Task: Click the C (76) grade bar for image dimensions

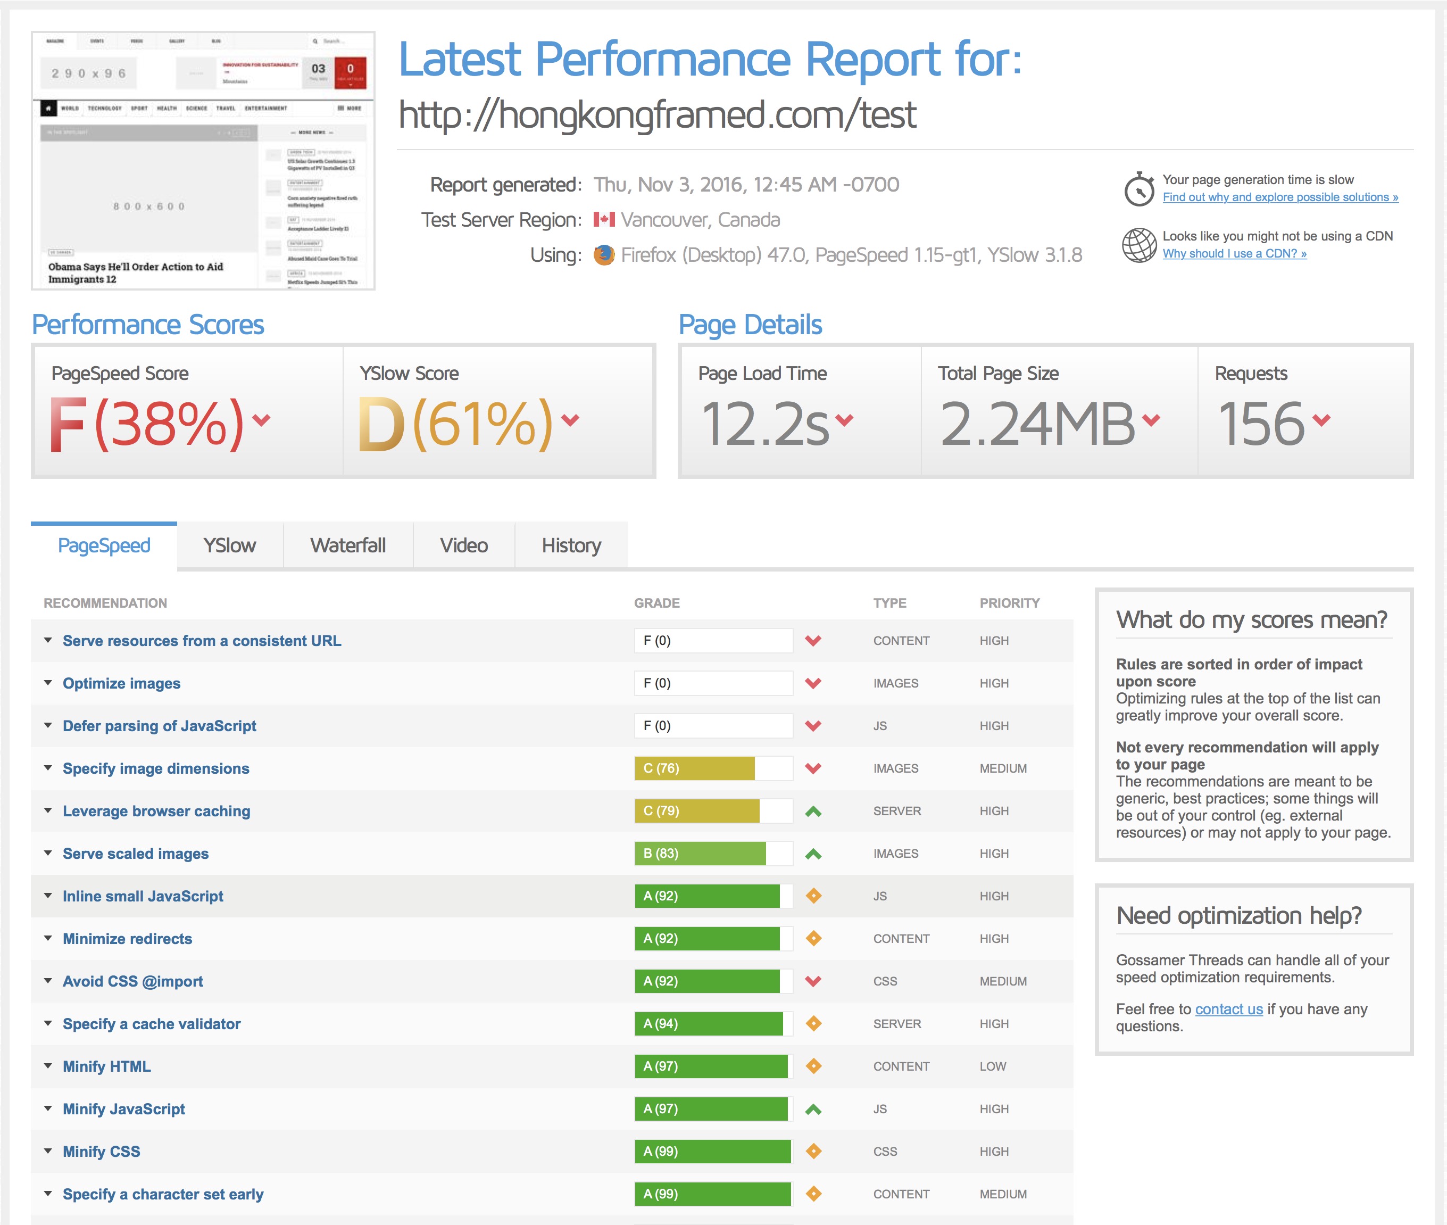Action: [x=714, y=768]
